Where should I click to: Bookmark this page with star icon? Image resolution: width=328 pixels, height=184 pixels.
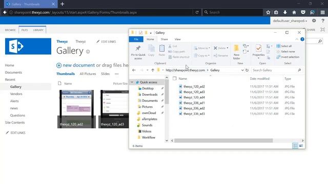(268, 12)
